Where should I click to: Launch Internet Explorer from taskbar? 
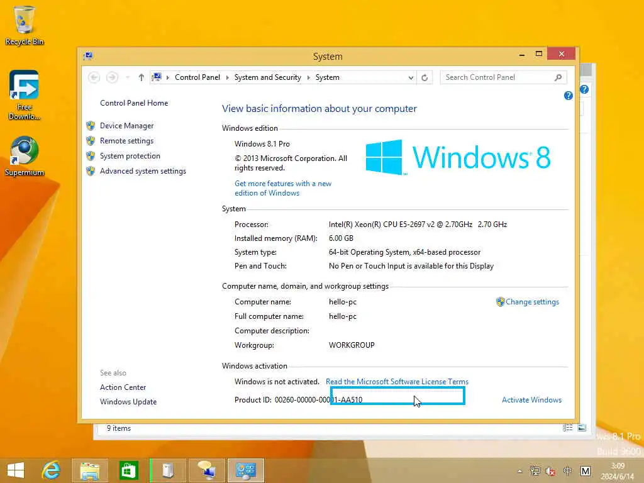click(52, 470)
